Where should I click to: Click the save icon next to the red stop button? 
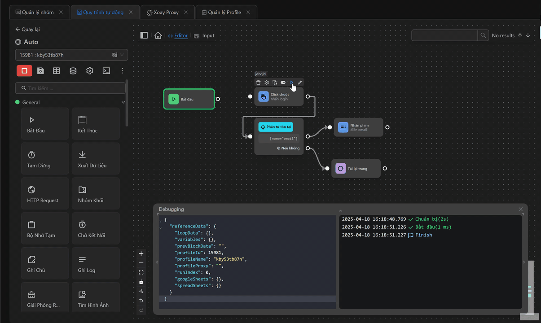pos(40,70)
